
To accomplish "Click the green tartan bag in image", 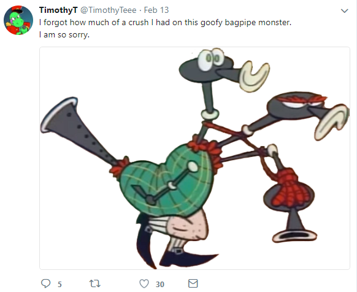I will pyautogui.click(x=166, y=180).
